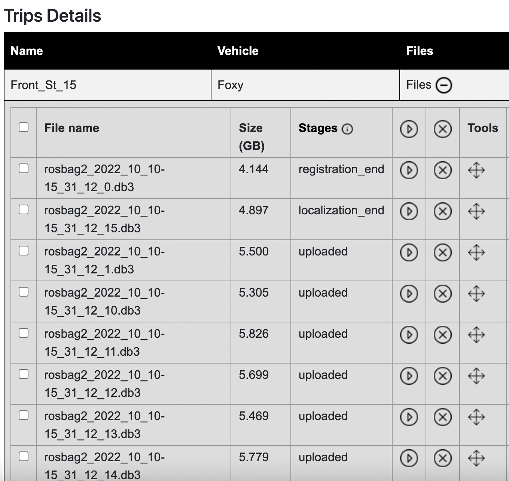
Task: Select file name rosbag2_2022_10_10-15_31_12_10.db3
Action: coord(104,301)
